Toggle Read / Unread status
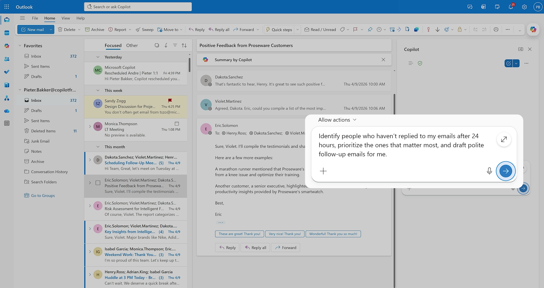This screenshot has width=544, height=288. coord(320,29)
